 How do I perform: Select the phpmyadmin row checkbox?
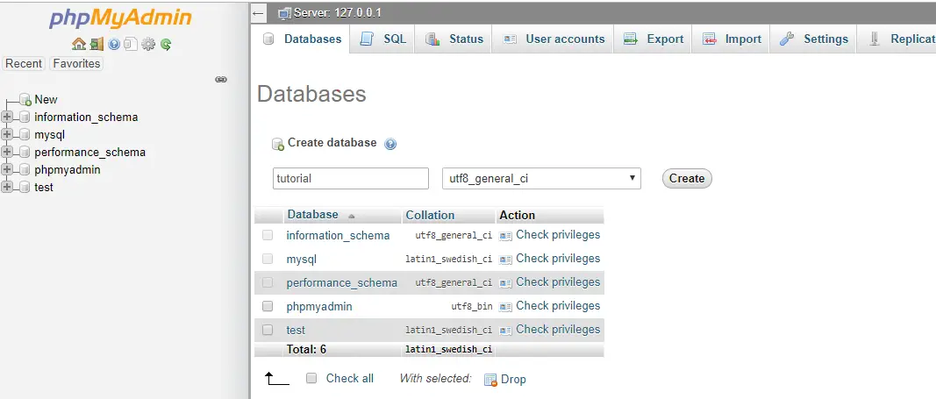pos(268,306)
